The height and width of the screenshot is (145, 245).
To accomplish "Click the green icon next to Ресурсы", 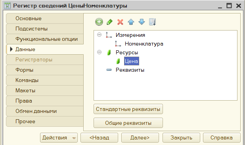I will coord(109,53).
